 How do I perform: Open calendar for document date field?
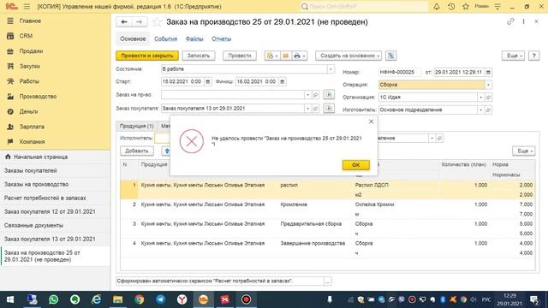(x=488, y=72)
